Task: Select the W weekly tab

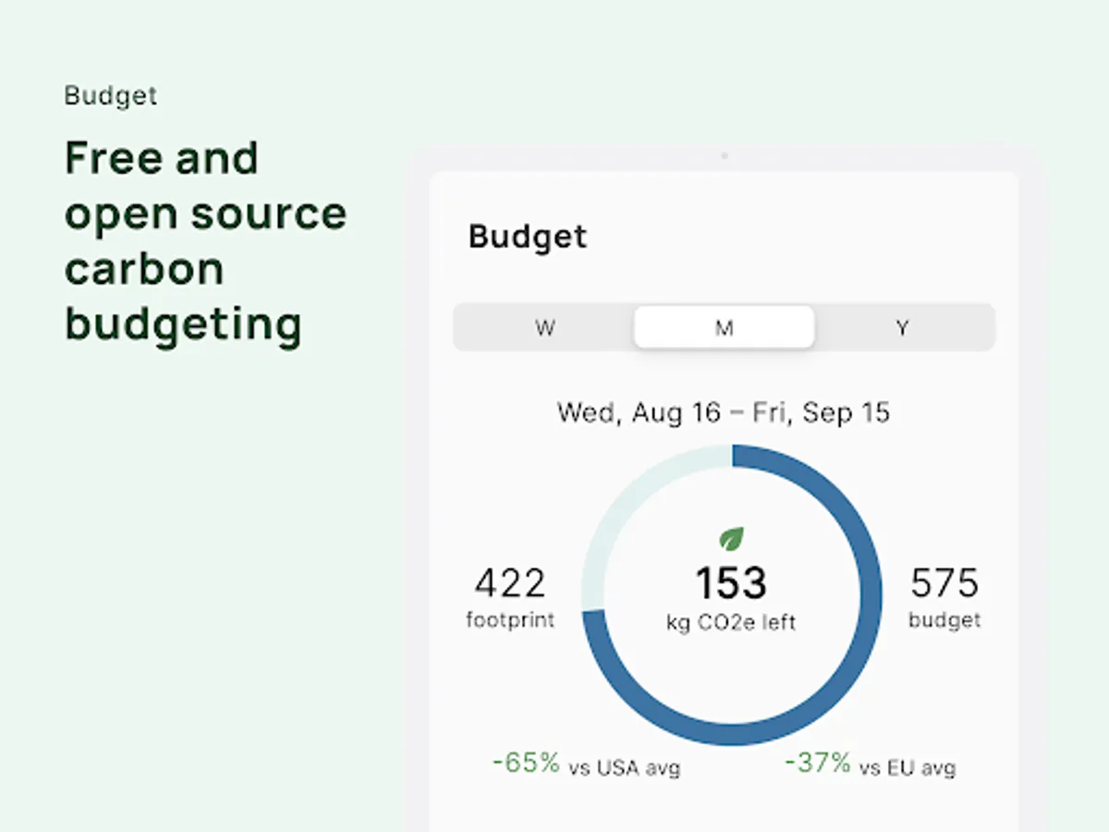Action: point(544,328)
